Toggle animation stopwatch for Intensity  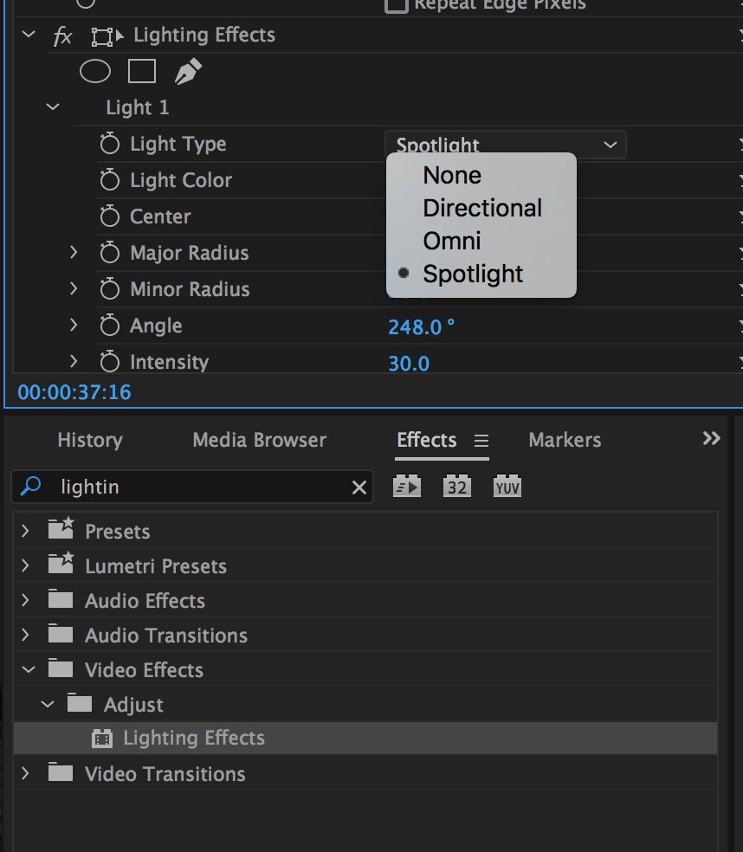pyautogui.click(x=110, y=361)
